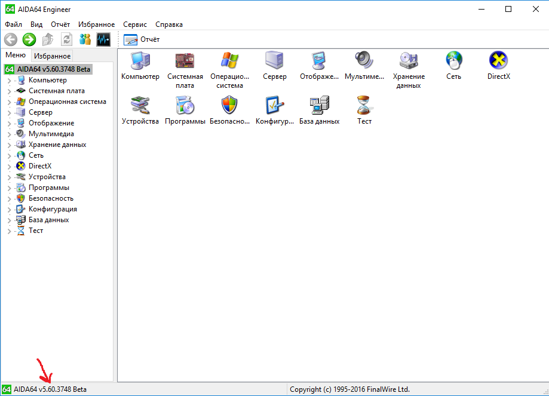Open the Сервис menu
This screenshot has height=396, width=549.
click(x=135, y=24)
